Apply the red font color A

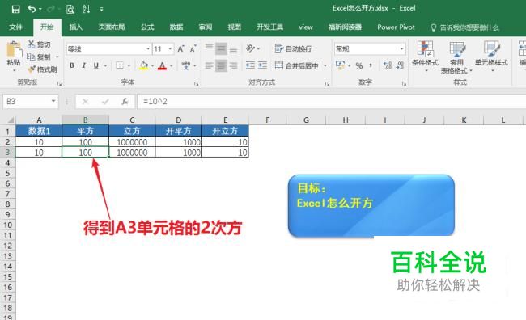click(x=163, y=65)
